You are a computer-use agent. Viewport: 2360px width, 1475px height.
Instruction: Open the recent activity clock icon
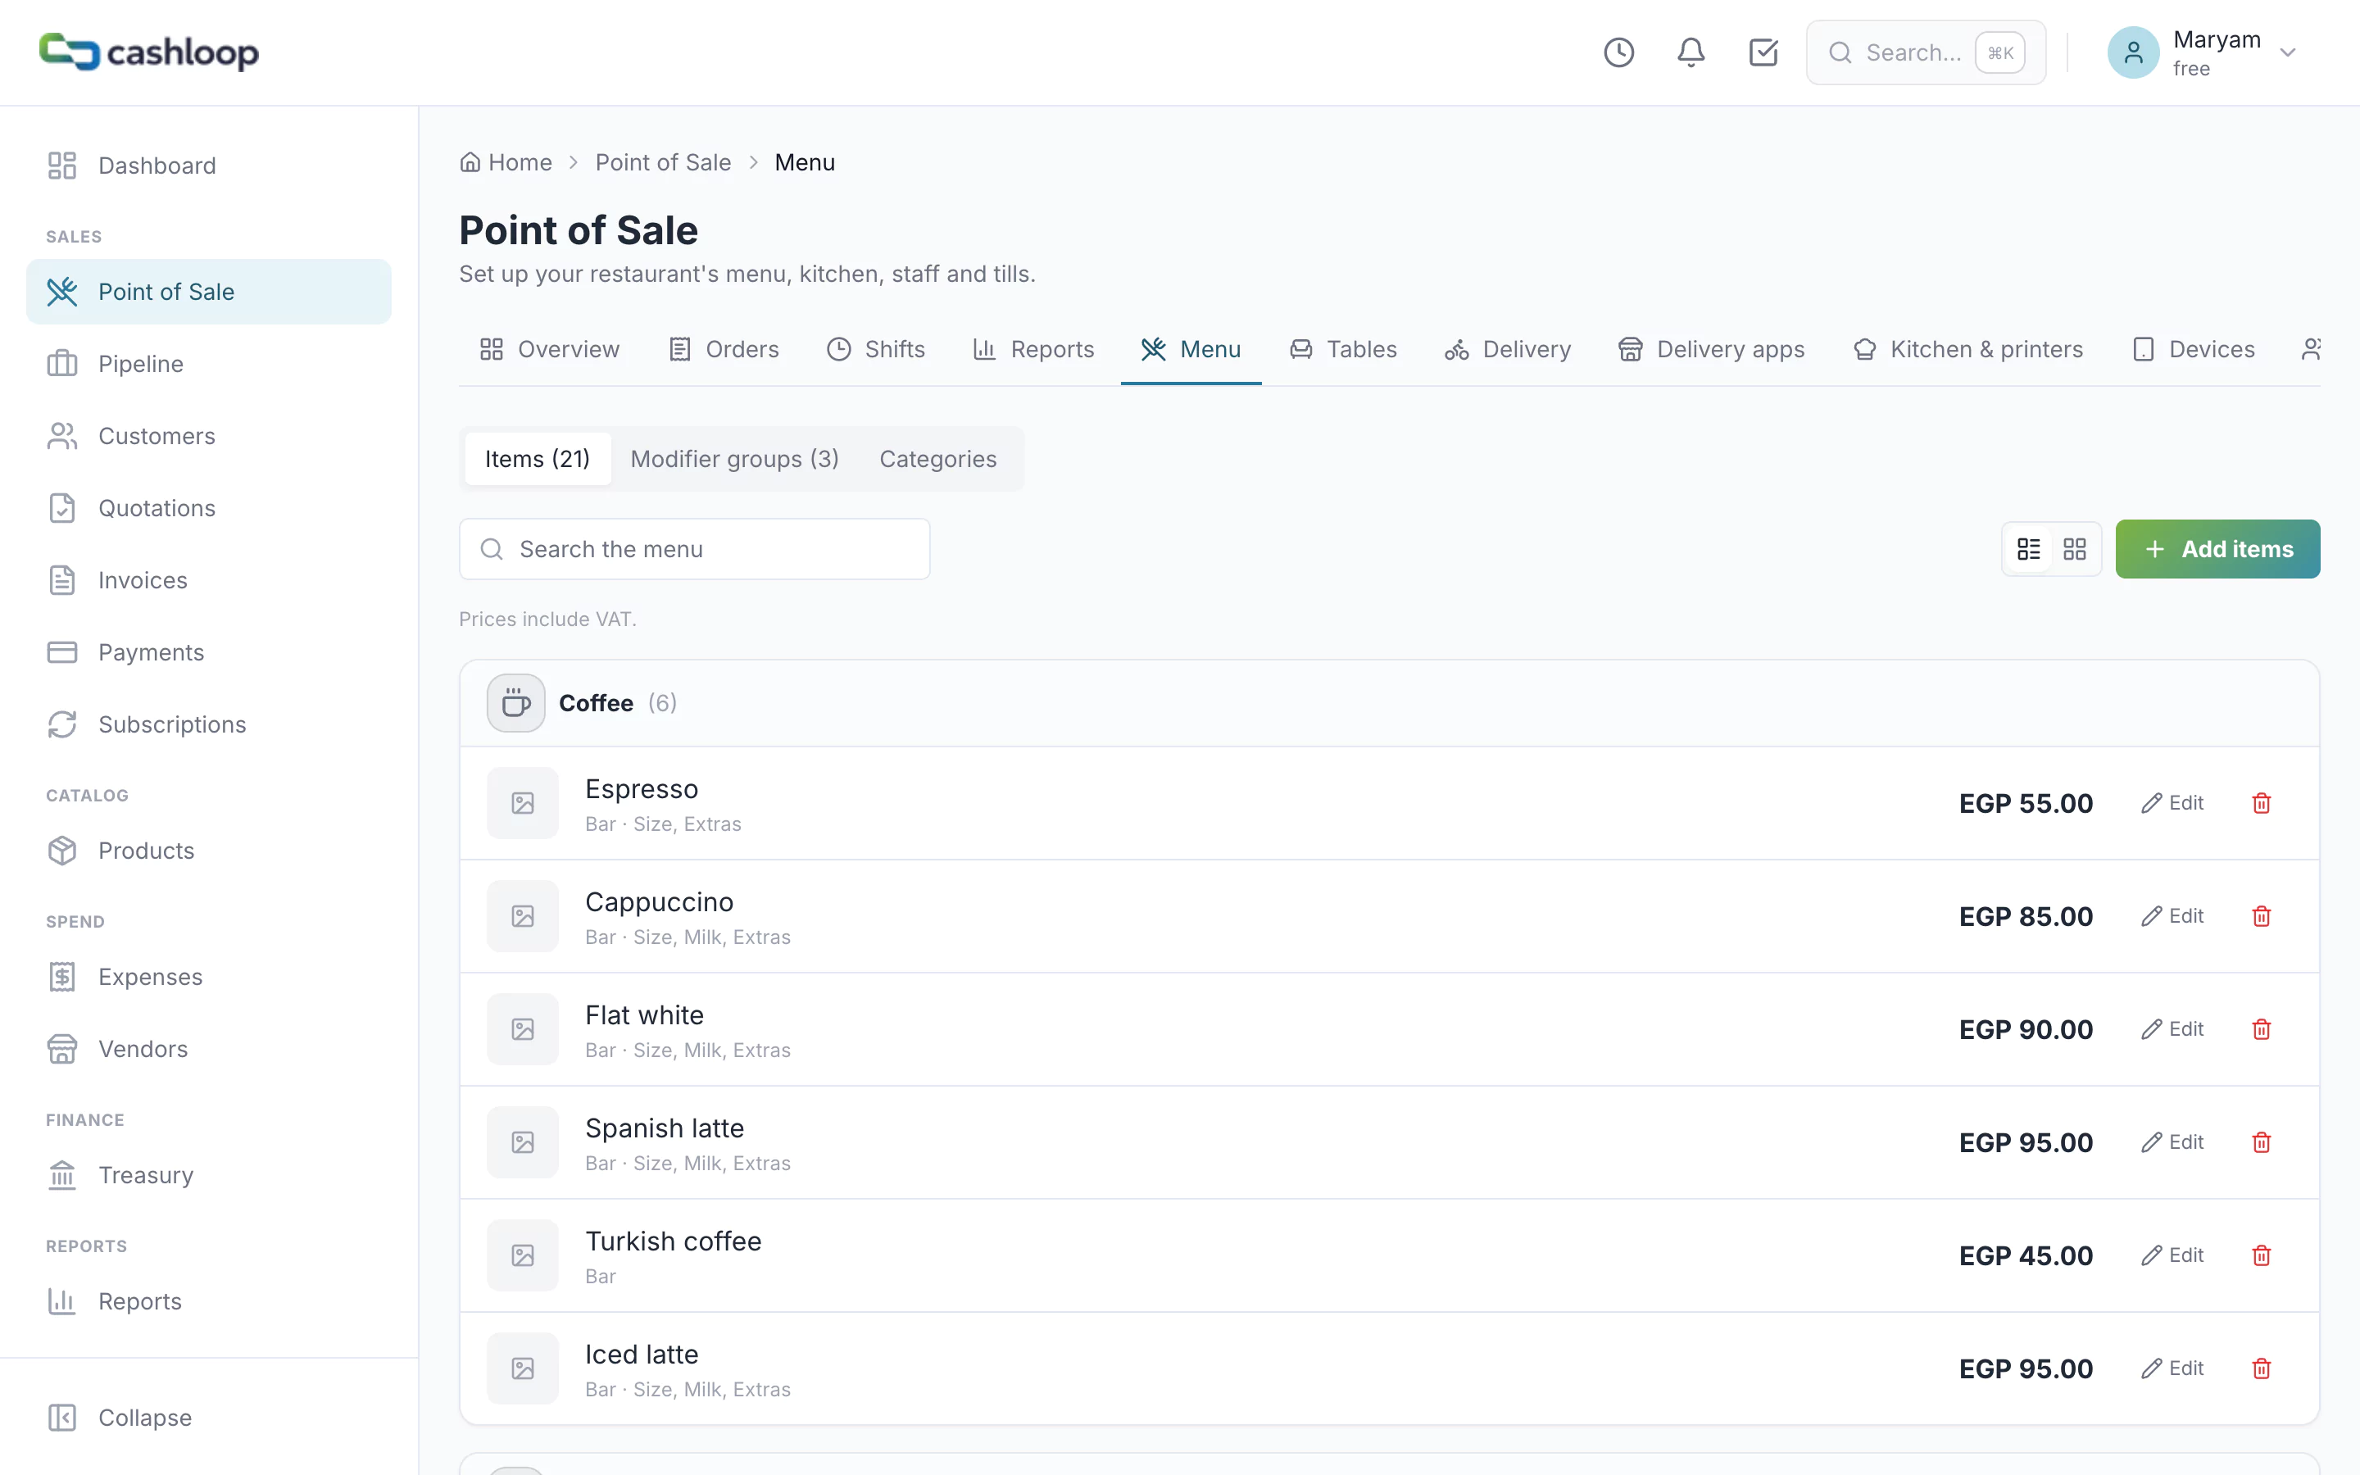1619,52
